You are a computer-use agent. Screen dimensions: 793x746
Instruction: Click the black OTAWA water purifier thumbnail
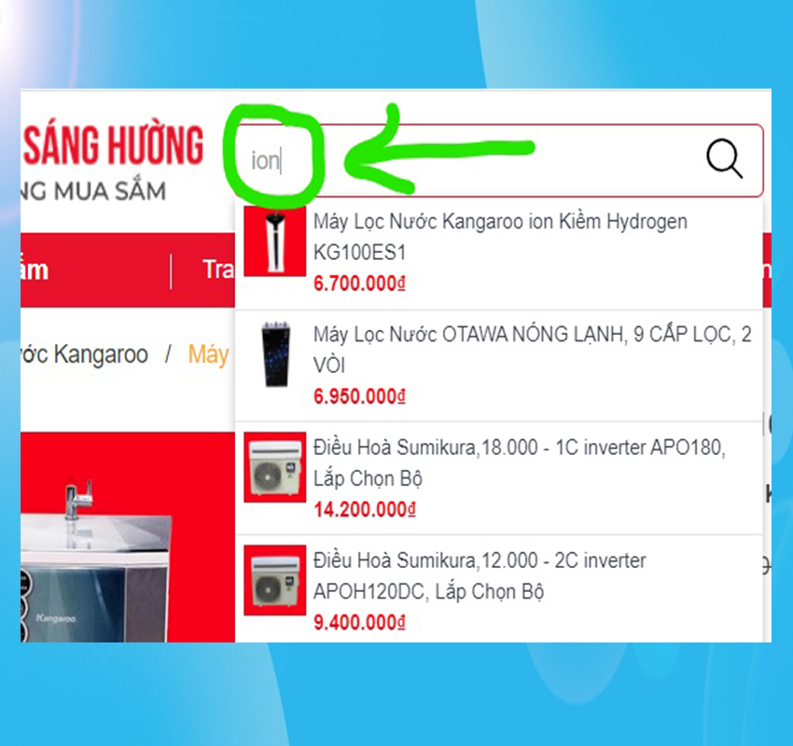tap(275, 353)
